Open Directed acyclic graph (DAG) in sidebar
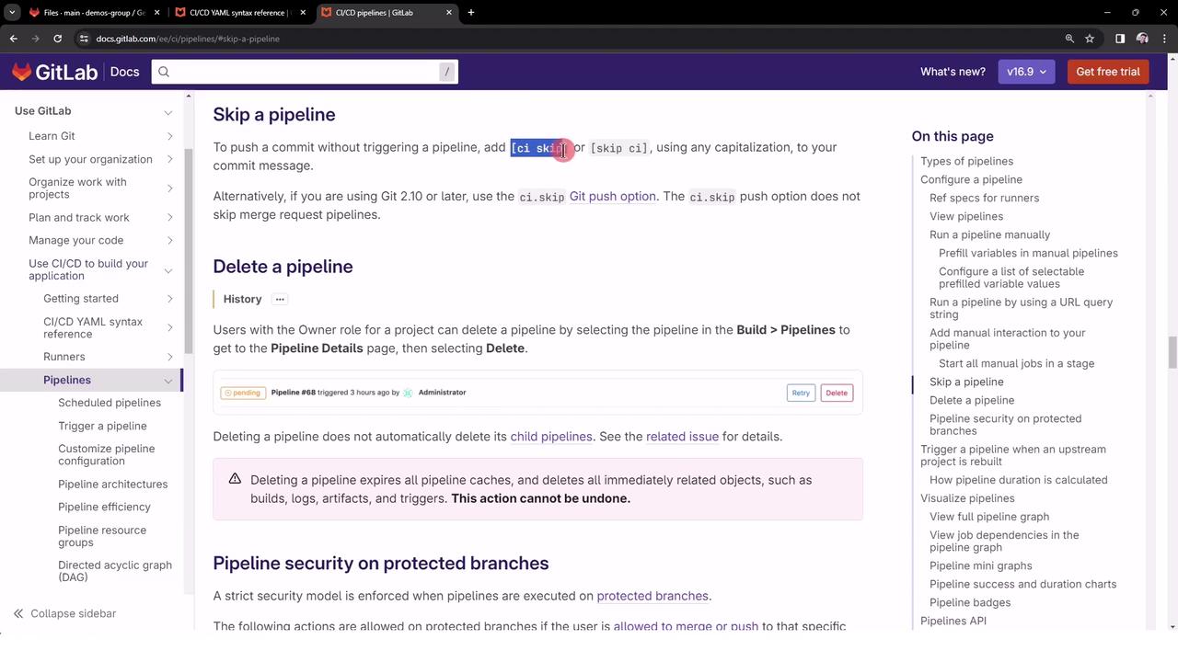The image size is (1178, 662). [x=115, y=571]
